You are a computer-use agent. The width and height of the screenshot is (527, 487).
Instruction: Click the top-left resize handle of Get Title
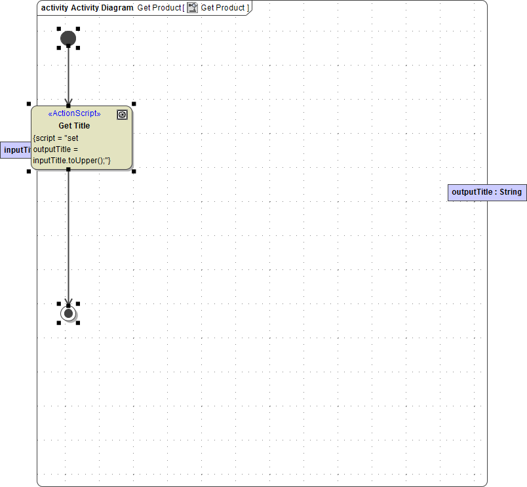29,104
